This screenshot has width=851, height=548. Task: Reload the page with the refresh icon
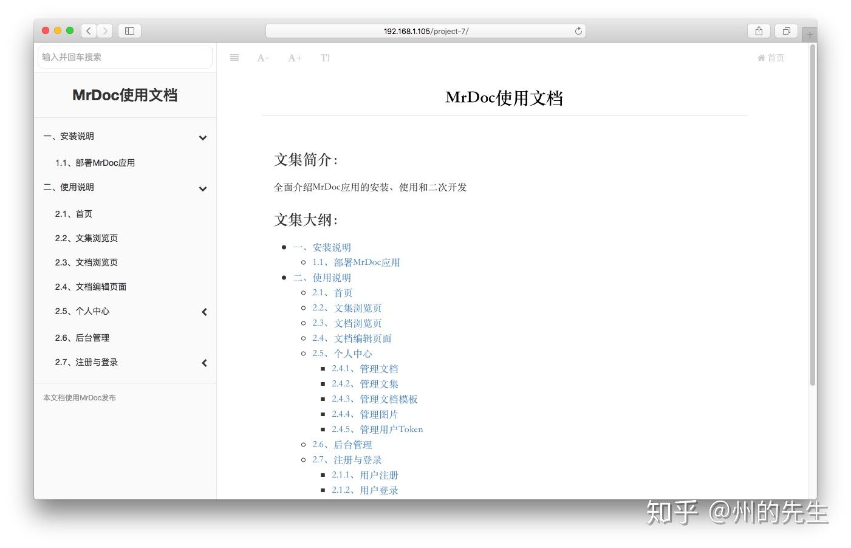click(x=578, y=31)
